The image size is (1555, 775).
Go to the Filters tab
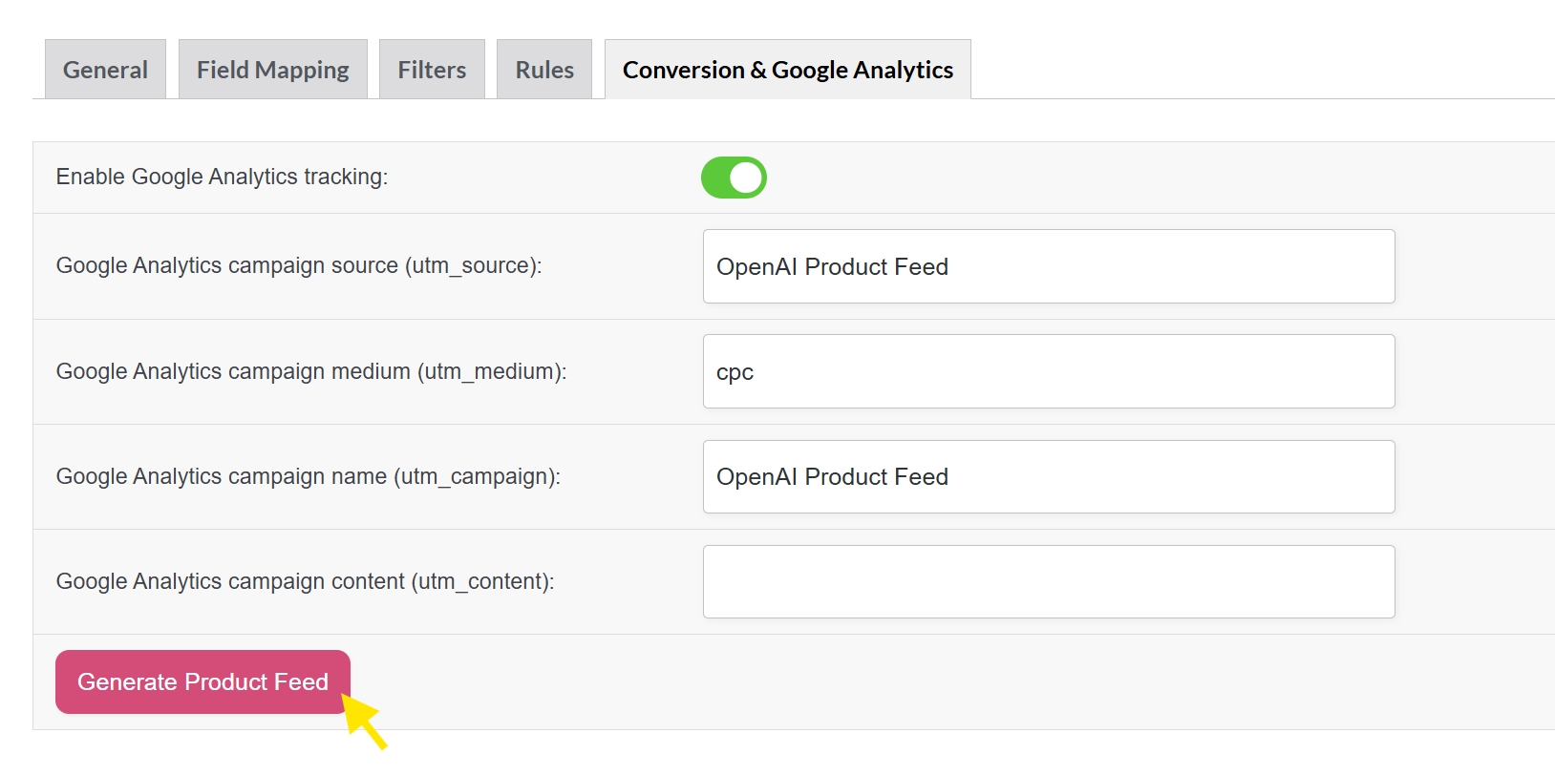(x=432, y=70)
